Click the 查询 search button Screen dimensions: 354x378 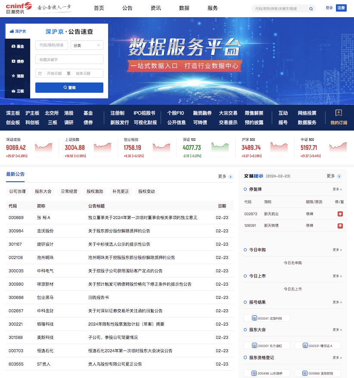(69, 88)
